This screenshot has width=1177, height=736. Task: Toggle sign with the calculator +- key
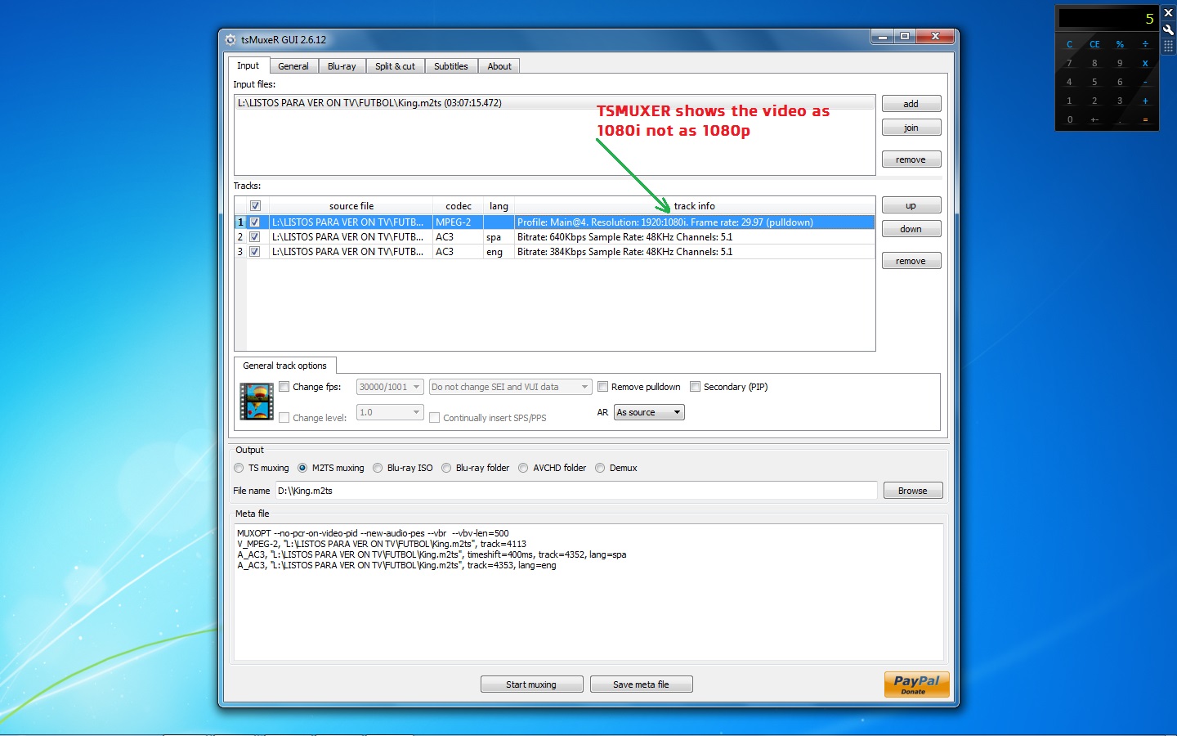coord(1094,119)
